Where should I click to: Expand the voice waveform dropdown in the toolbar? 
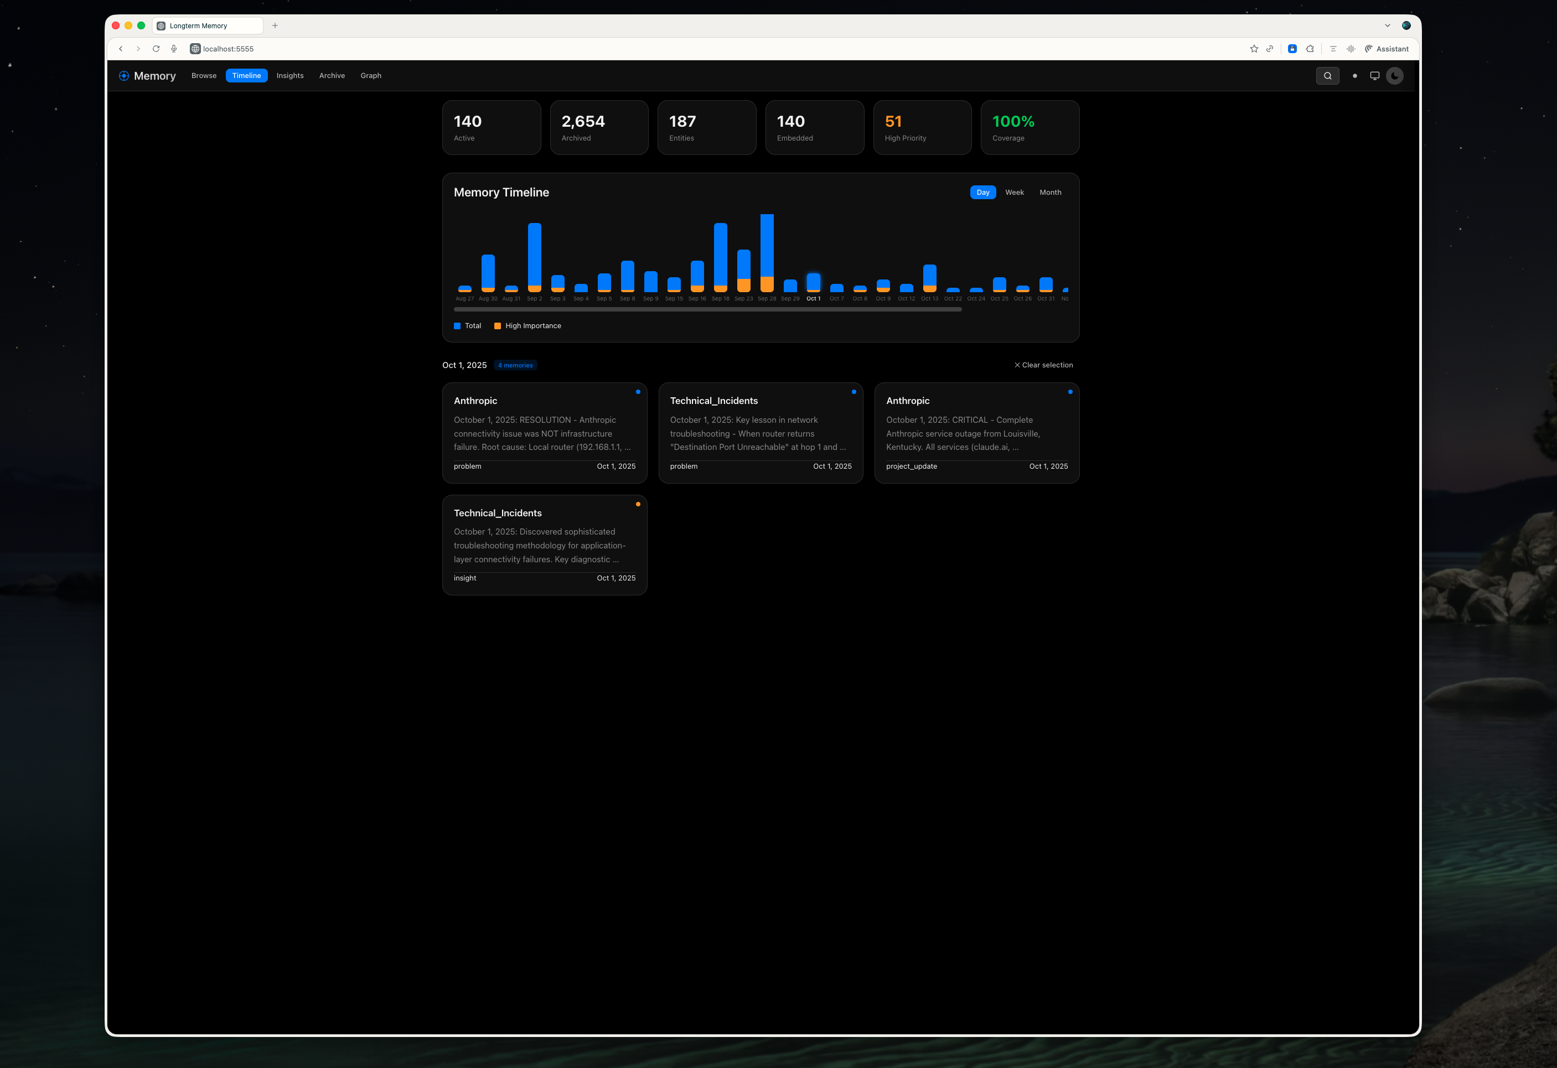coord(1351,48)
